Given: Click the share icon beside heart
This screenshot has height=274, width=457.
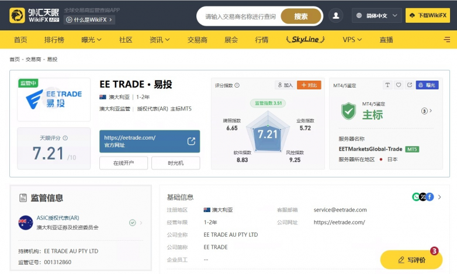Looking at the screenshot, I should click(409, 85).
